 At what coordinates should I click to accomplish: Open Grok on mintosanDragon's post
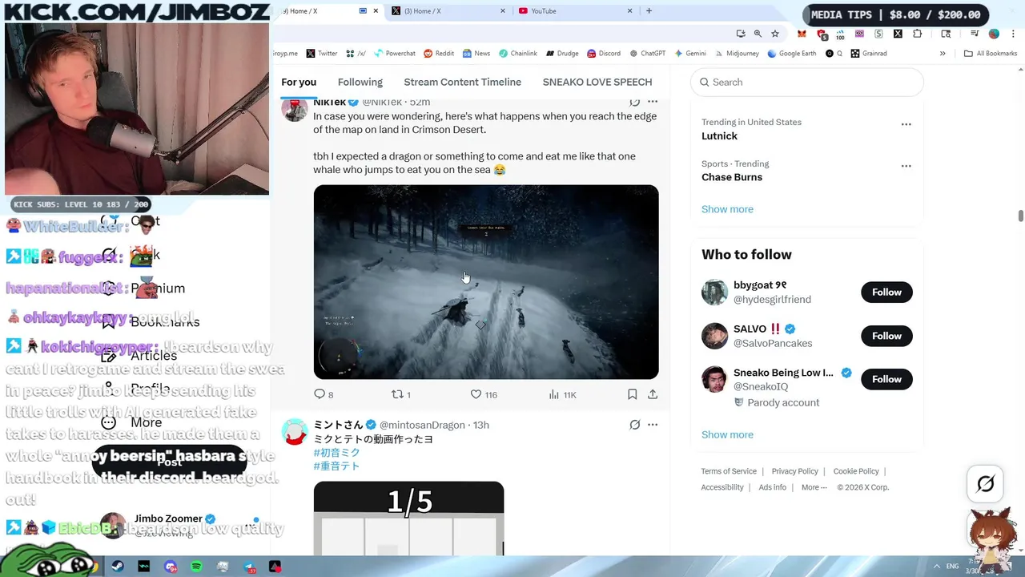634,425
